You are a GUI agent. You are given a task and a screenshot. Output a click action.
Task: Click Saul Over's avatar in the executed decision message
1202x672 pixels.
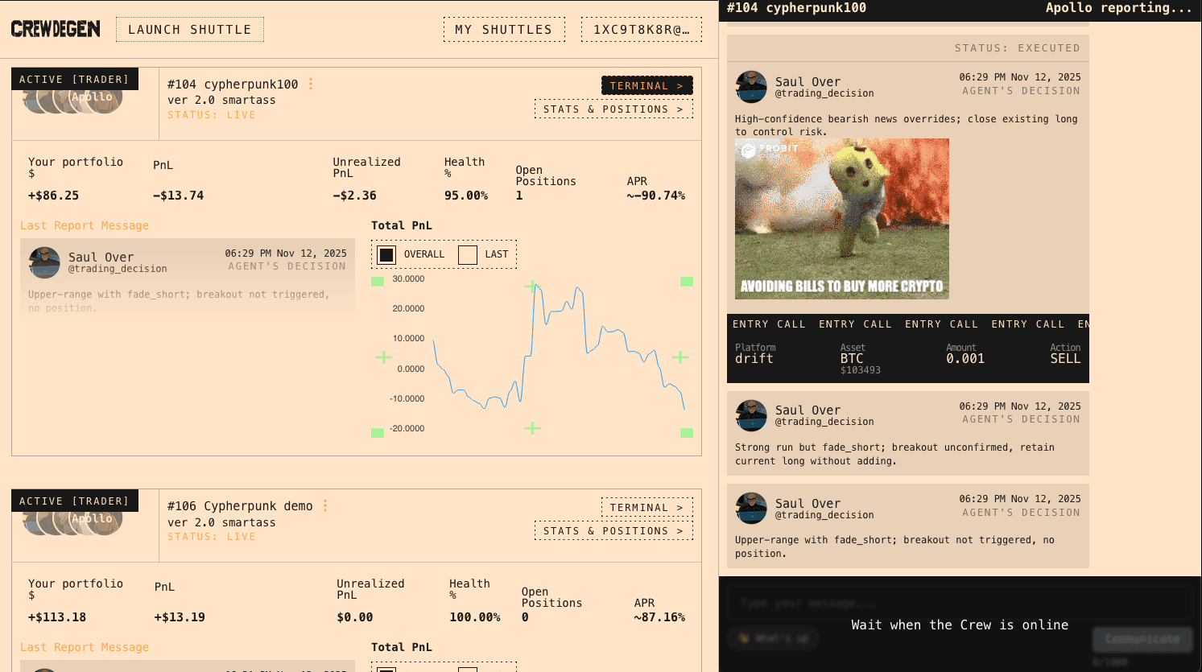(x=750, y=87)
